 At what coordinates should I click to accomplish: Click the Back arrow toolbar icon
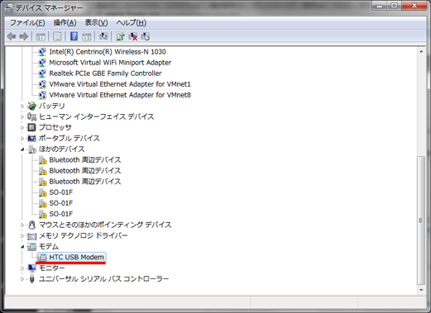(x=12, y=36)
